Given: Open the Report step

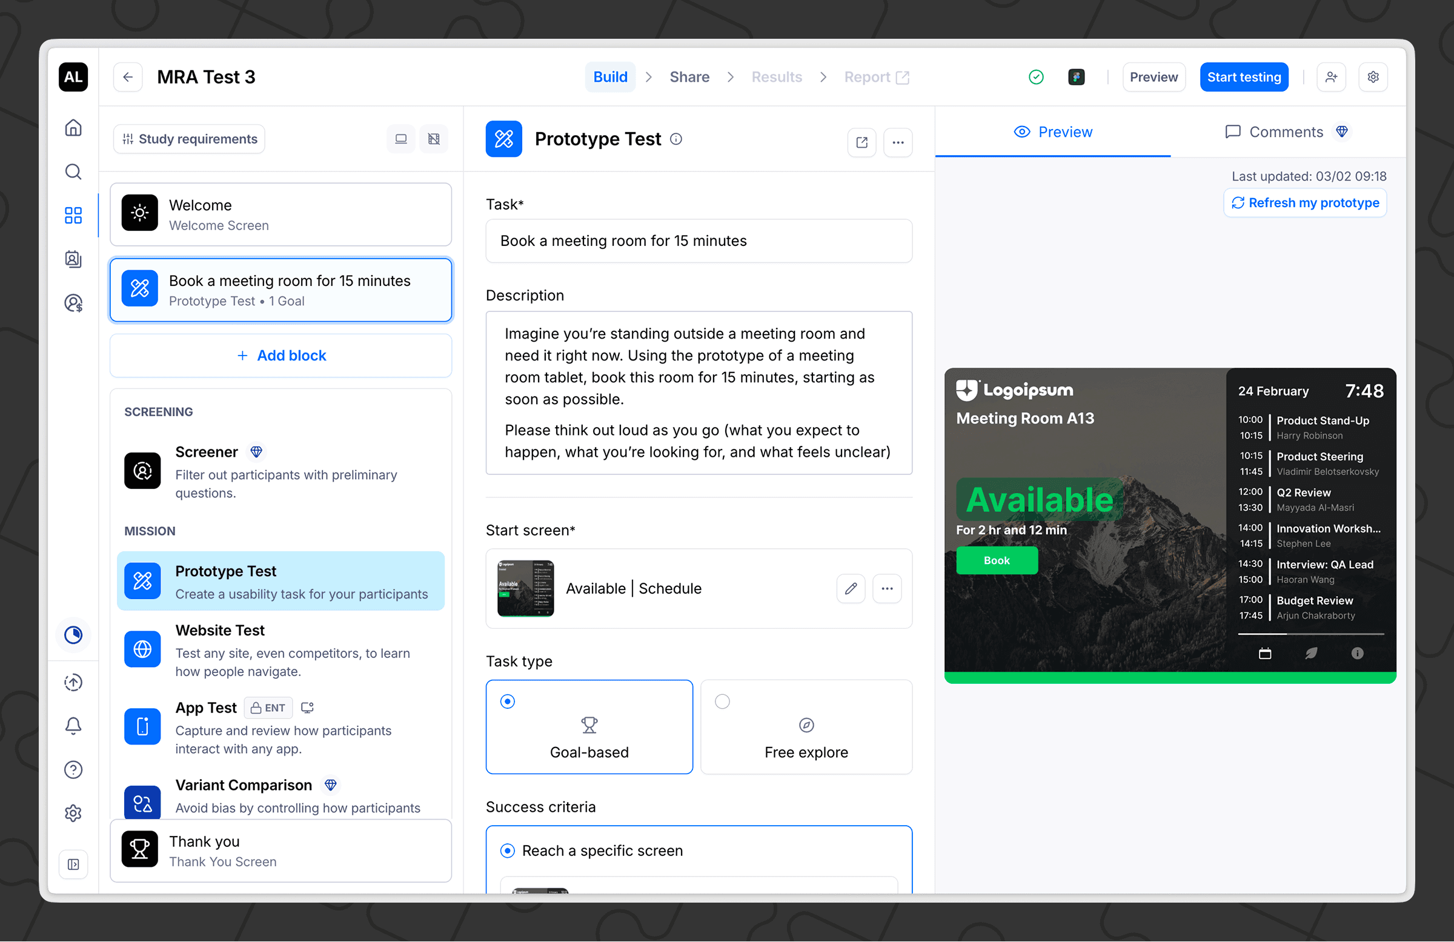Looking at the screenshot, I should 877,77.
